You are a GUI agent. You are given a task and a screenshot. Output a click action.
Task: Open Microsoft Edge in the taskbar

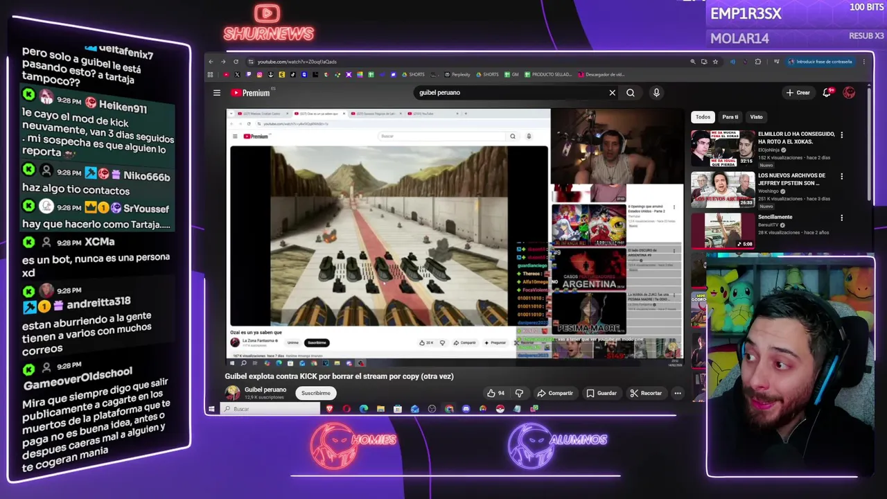point(364,409)
